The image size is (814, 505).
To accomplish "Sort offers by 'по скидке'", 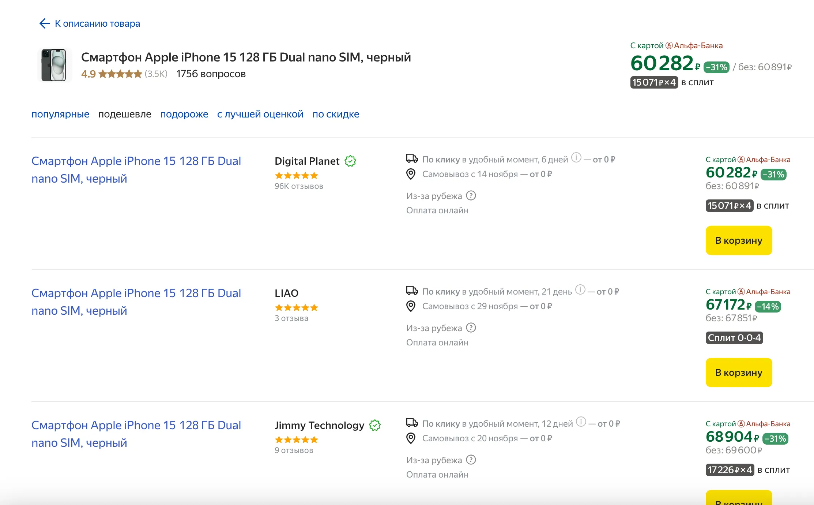I will 336,114.
